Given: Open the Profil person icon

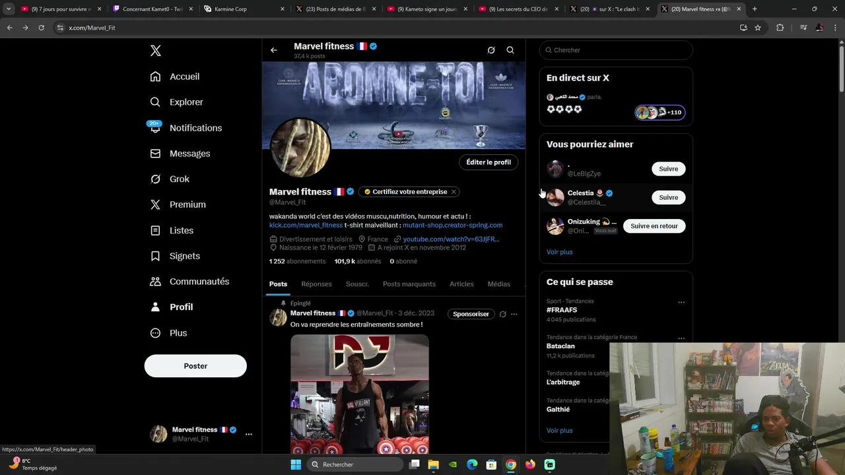Looking at the screenshot, I should click(x=155, y=307).
